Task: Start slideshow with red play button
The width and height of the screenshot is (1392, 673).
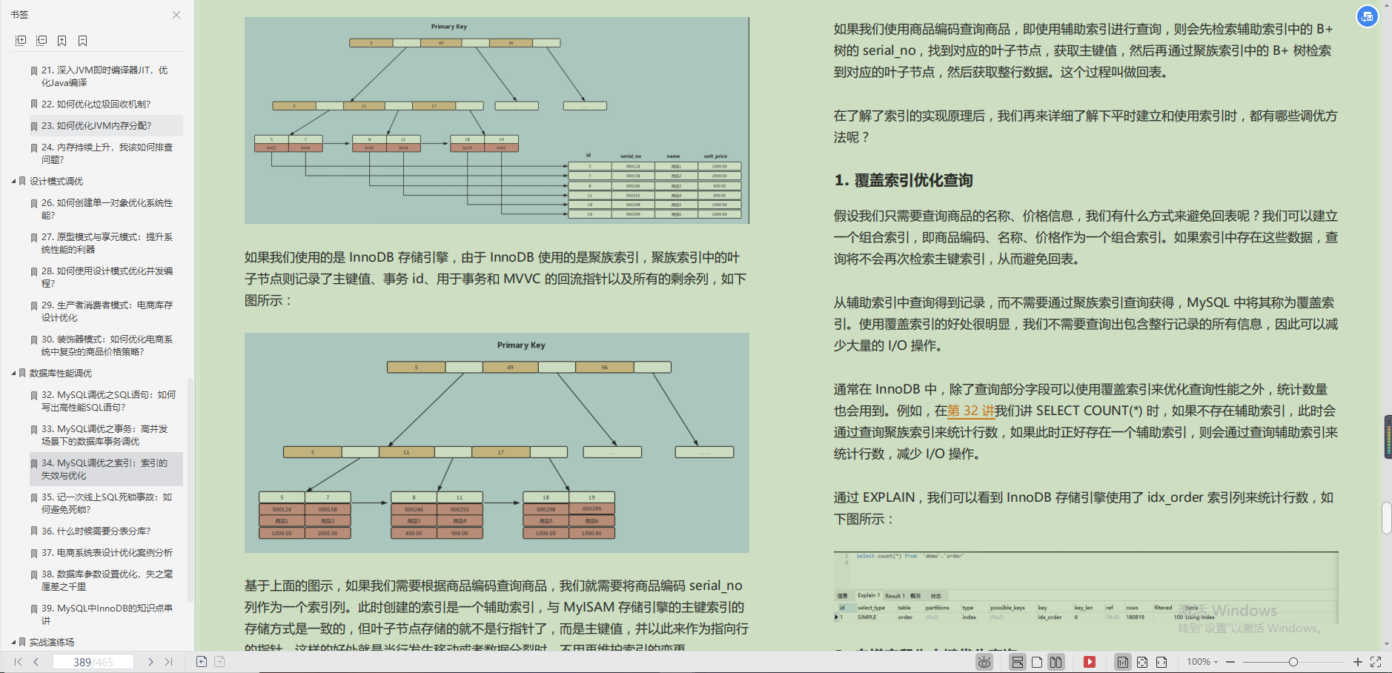Action: coord(1090,662)
